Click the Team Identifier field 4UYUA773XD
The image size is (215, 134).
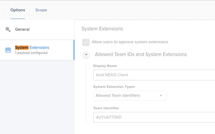point(154,117)
